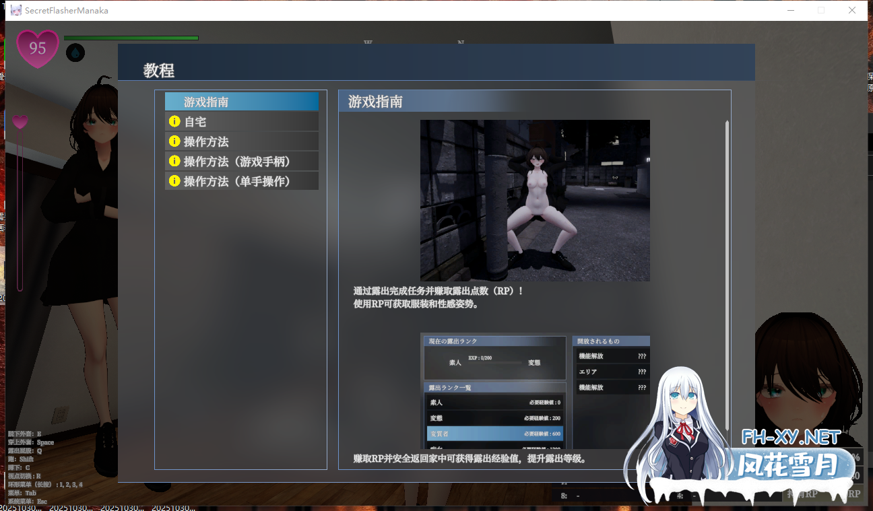Select the highlighted 游戏指南 entry
873x511 pixels.
pos(241,102)
